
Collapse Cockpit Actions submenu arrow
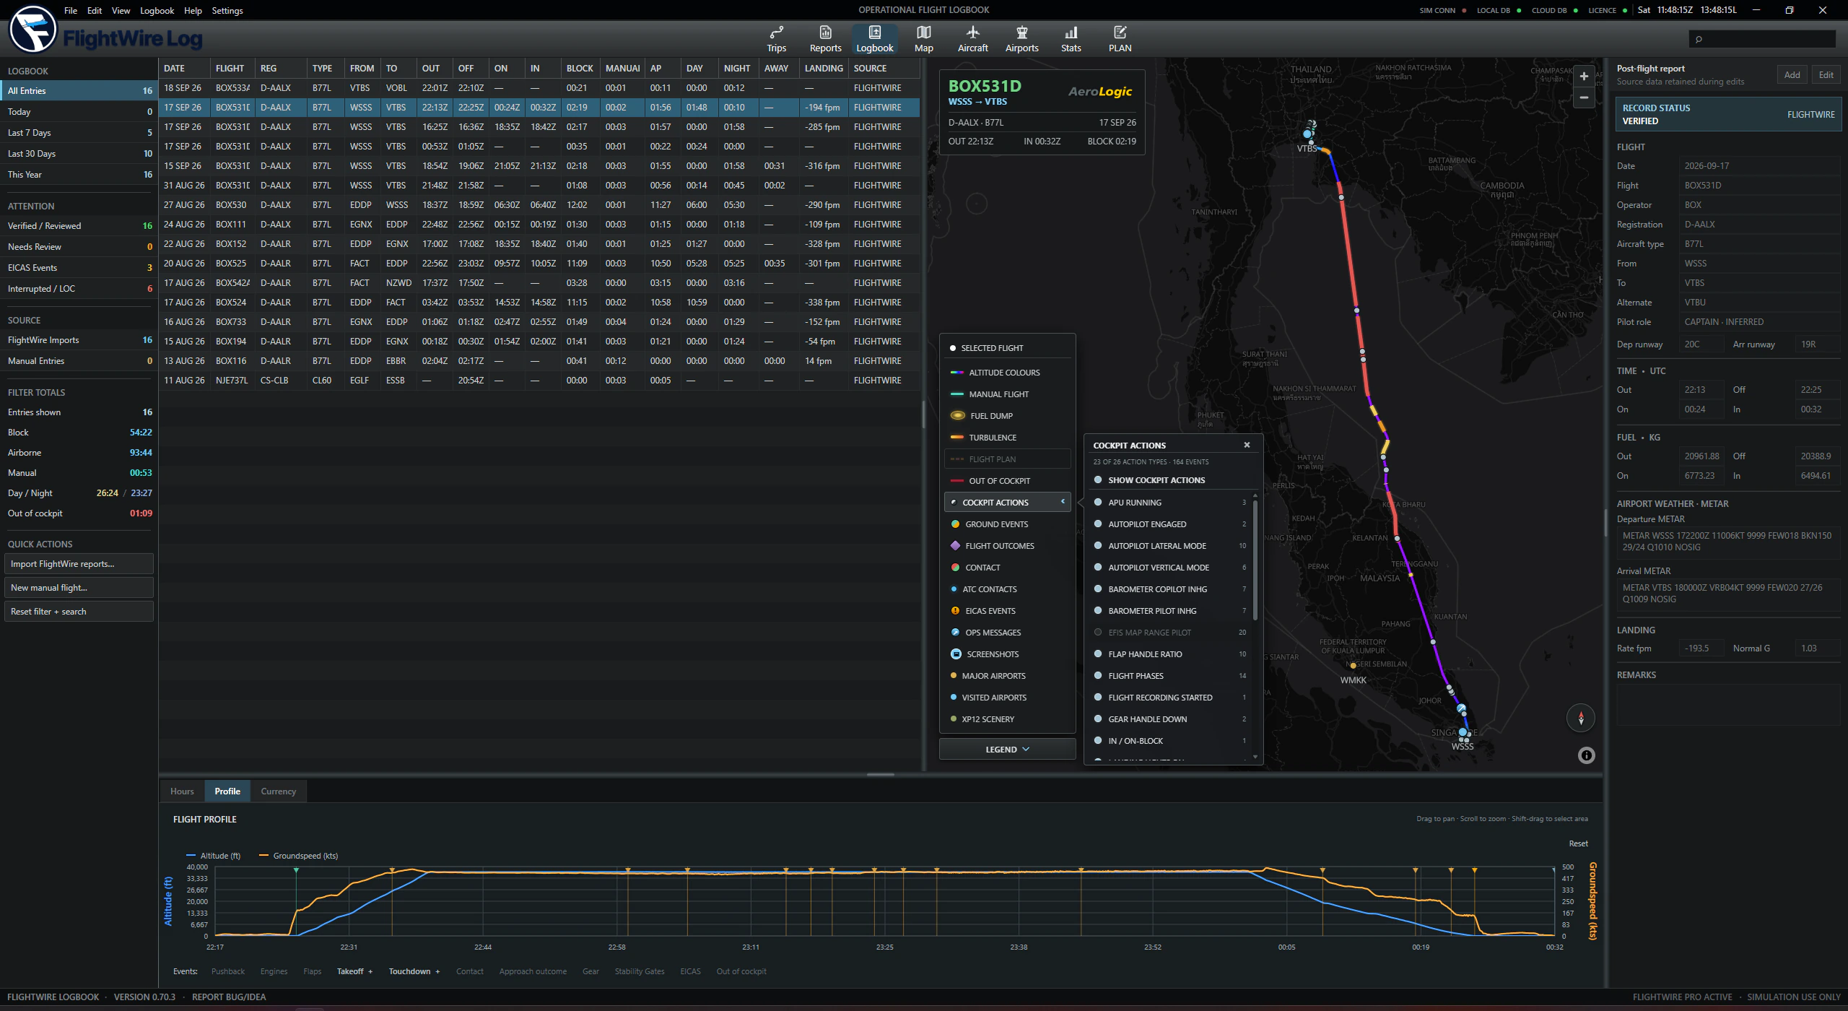tap(1063, 502)
